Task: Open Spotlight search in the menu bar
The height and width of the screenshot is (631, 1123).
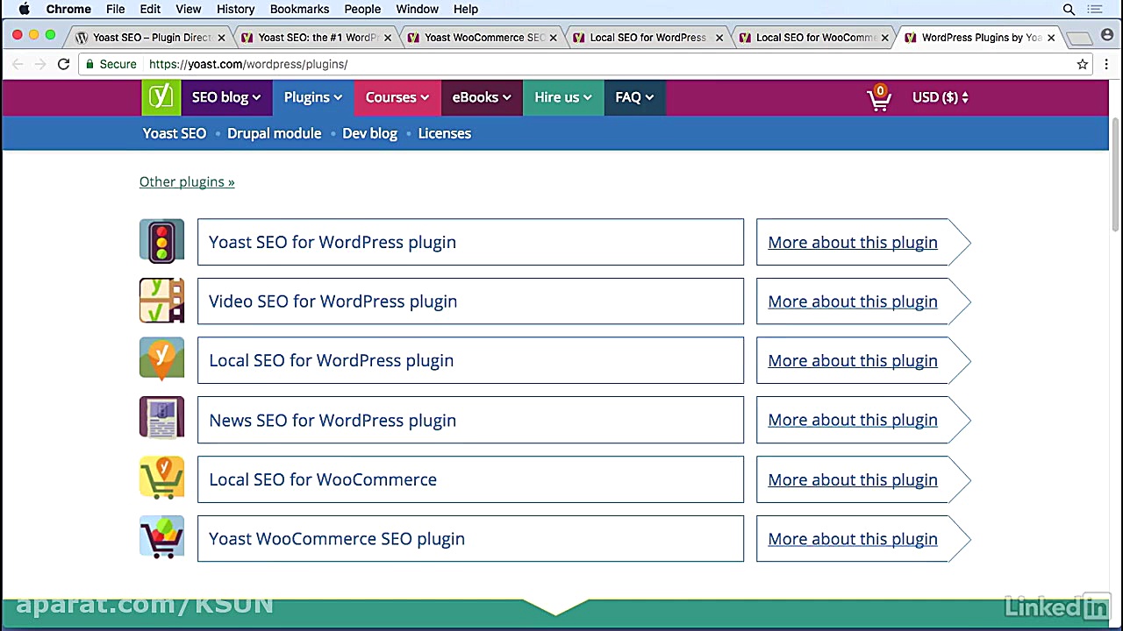Action: (x=1069, y=9)
